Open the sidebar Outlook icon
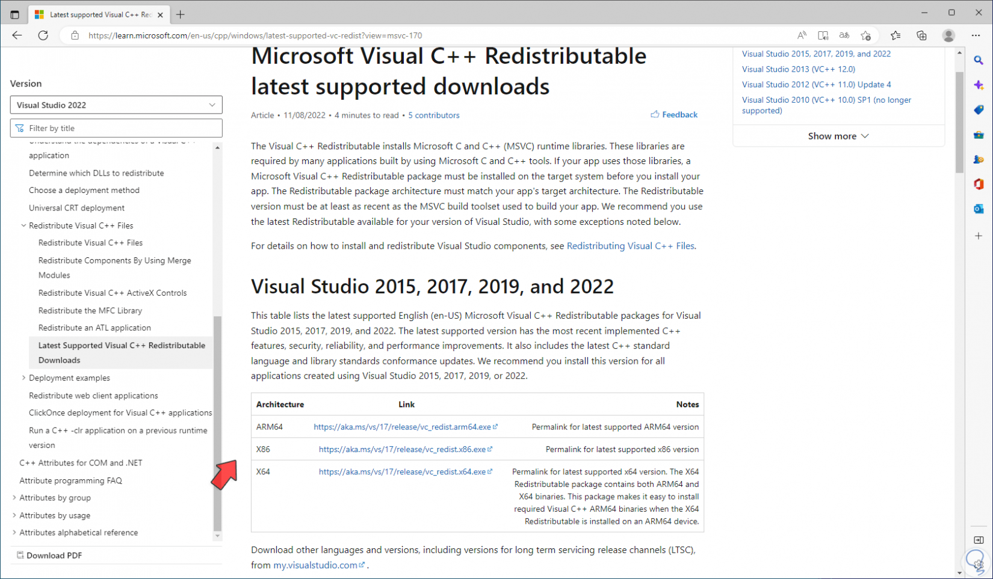This screenshot has width=993, height=579. click(979, 209)
